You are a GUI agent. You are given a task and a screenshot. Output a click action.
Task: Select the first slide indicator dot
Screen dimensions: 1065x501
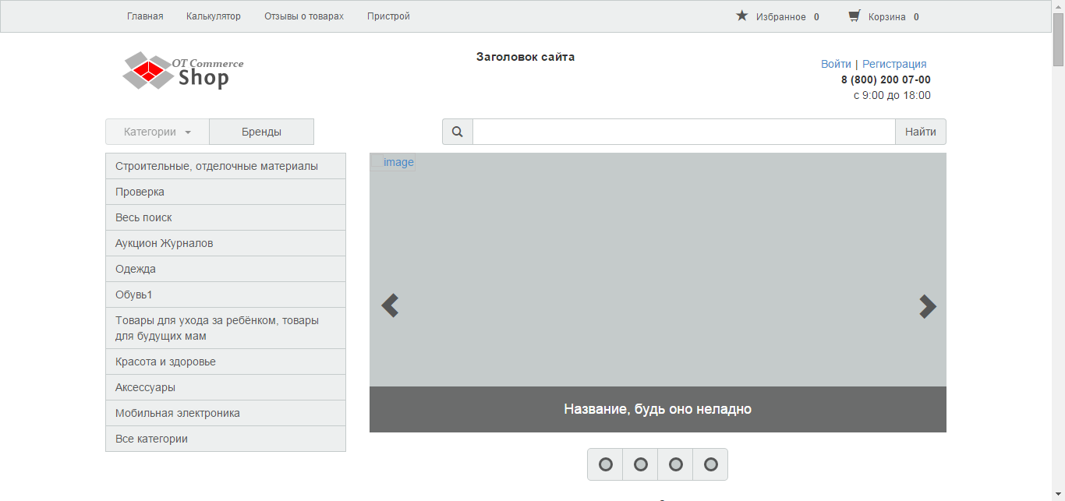coord(605,464)
